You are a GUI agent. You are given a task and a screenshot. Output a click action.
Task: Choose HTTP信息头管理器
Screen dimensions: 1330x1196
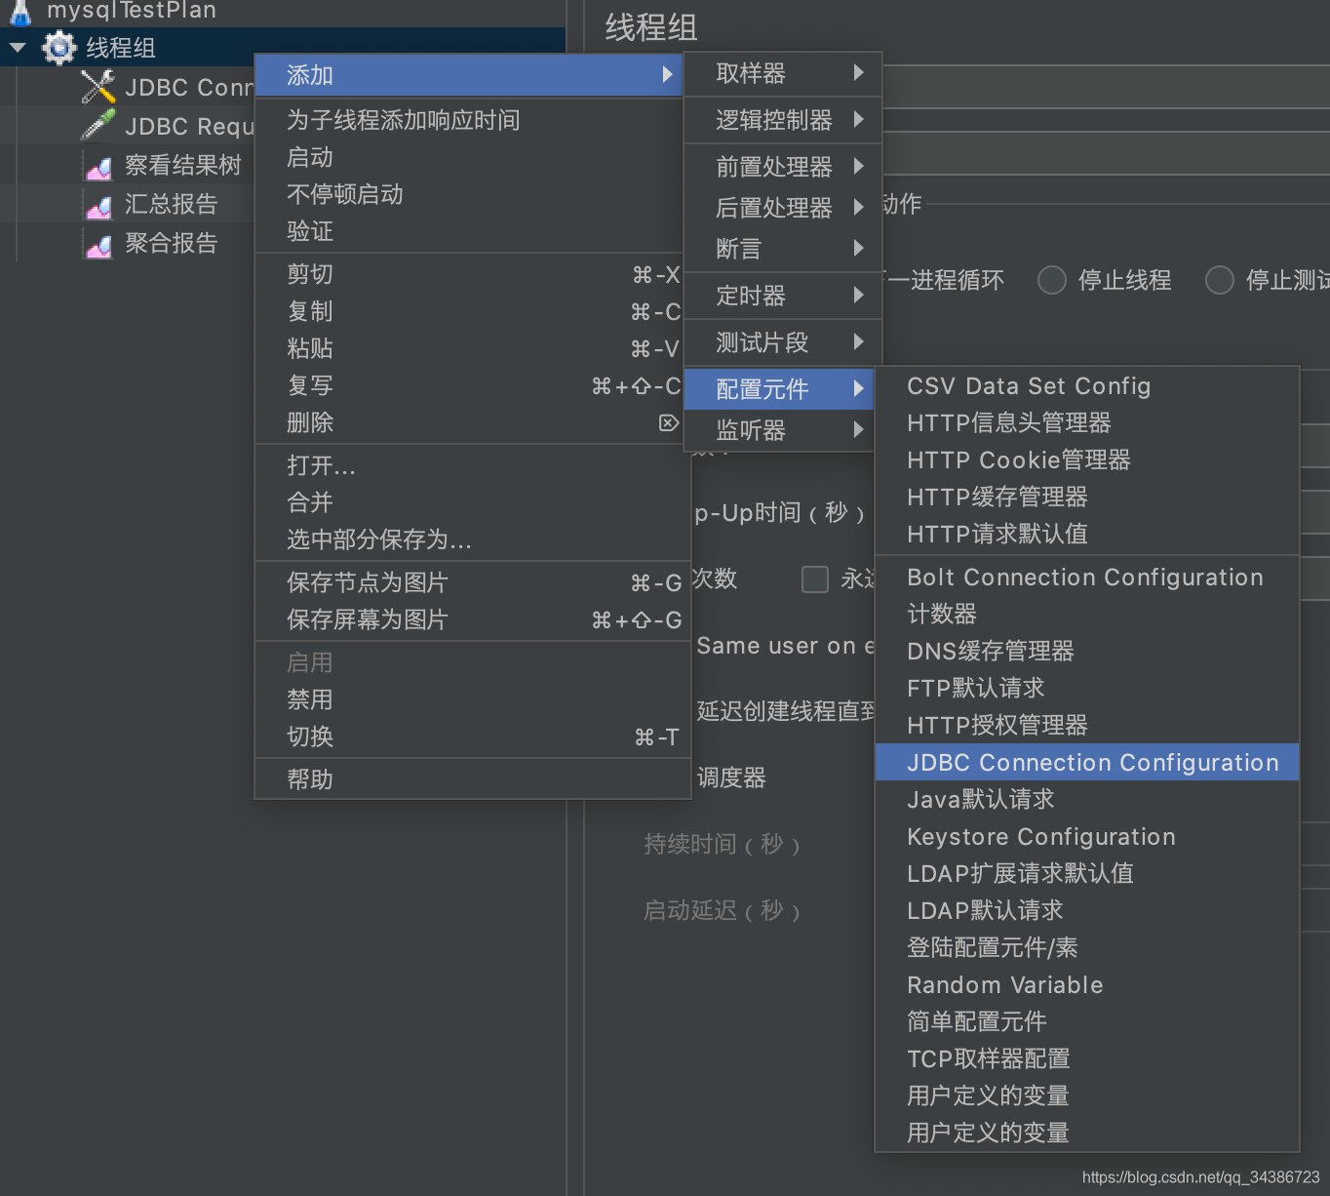(x=1087, y=423)
